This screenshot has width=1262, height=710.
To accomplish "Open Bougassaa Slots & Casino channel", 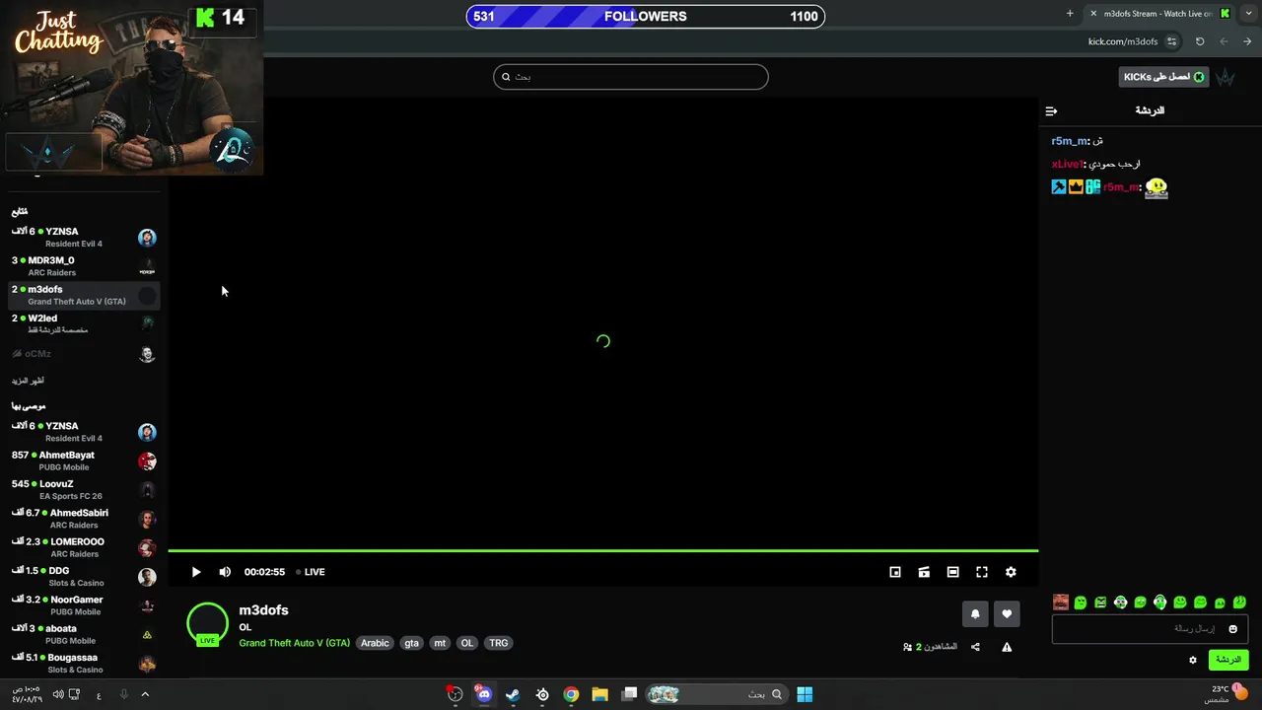I will (x=84, y=663).
